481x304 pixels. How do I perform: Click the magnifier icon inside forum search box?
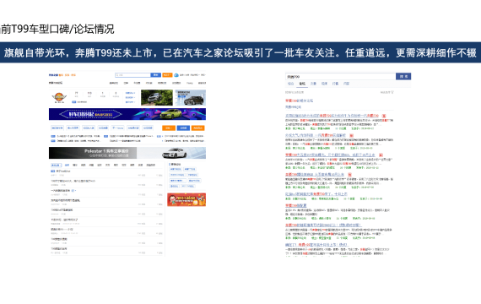117,75
